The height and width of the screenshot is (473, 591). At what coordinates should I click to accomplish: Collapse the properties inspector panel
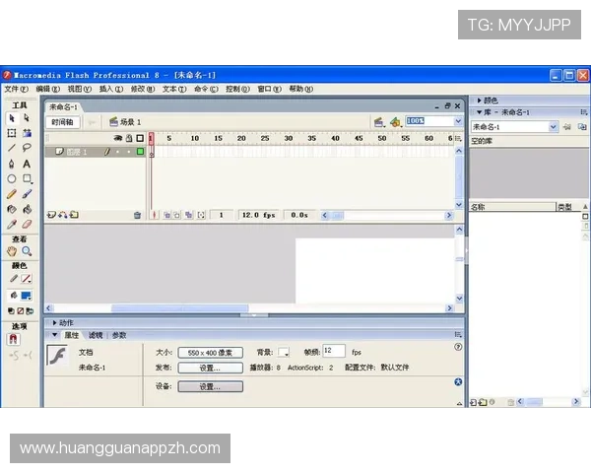pos(54,335)
